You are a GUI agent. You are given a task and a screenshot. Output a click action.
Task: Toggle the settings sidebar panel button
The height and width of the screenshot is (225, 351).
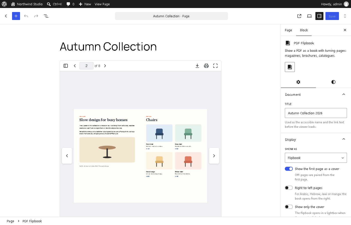pos(319,16)
